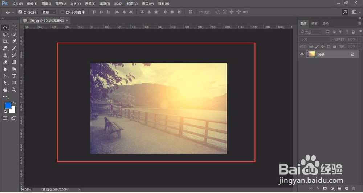This screenshot has height=193, width=363.
Task: Open the 帮助(H) menu
Action: (x=163, y=4)
